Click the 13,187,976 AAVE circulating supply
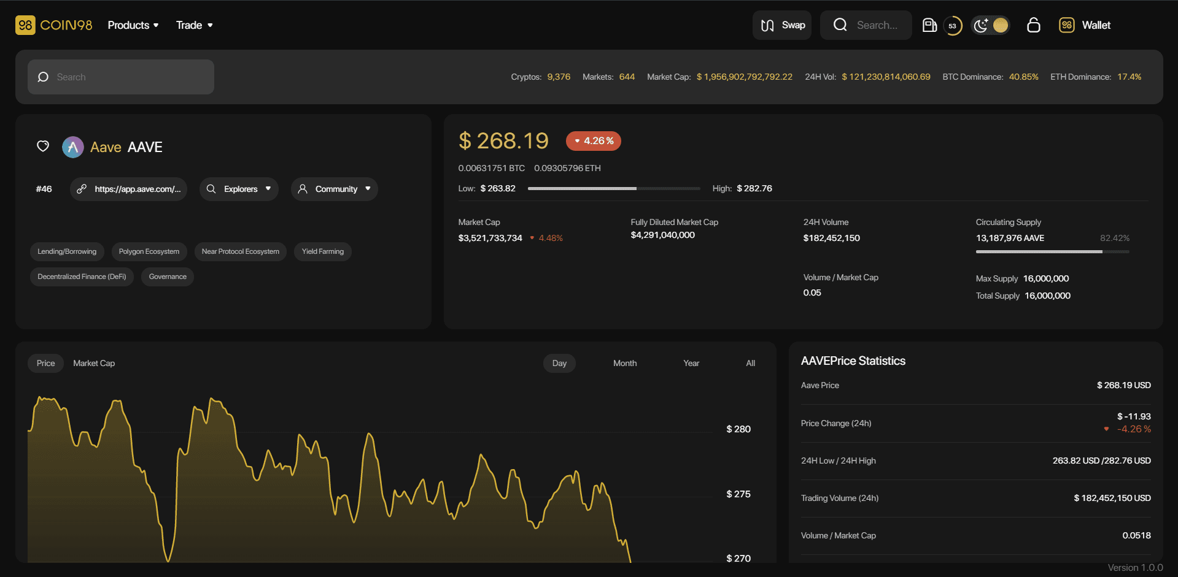 click(1010, 238)
